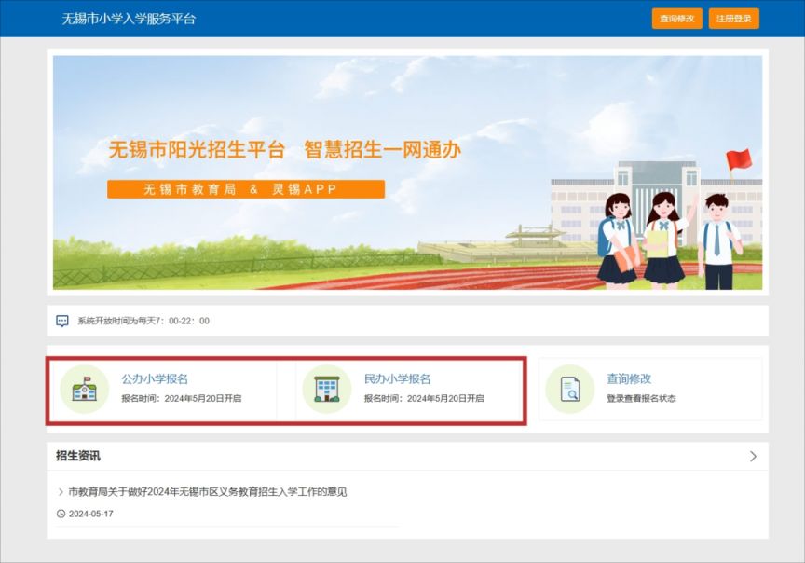Expand 招生资讯 with the right chevron

pos(753,456)
